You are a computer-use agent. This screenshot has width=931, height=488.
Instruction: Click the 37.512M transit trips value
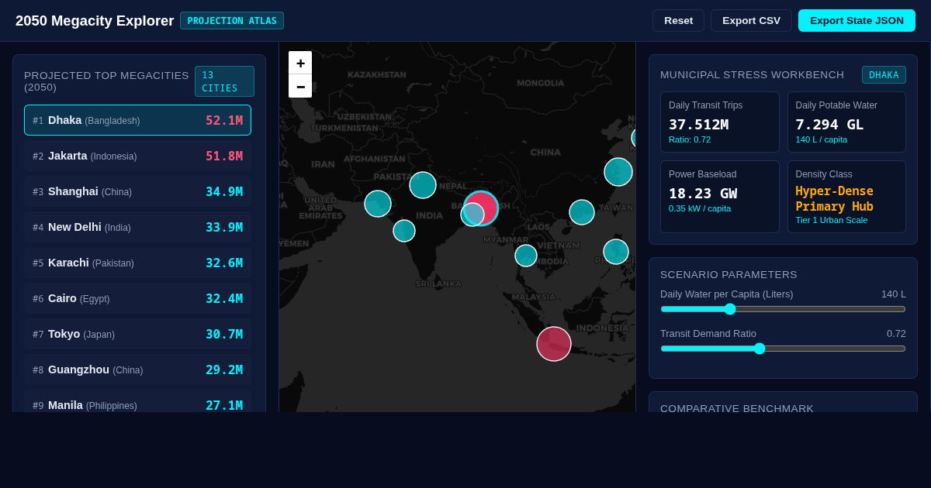(x=698, y=124)
